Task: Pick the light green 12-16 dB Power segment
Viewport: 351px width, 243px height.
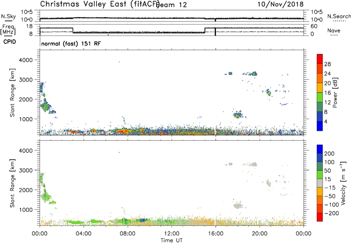Action: tap(320, 97)
